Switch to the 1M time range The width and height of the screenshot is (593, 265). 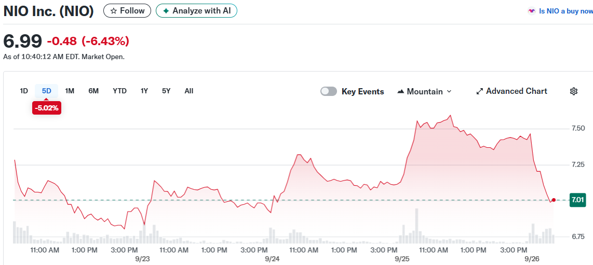tap(70, 91)
